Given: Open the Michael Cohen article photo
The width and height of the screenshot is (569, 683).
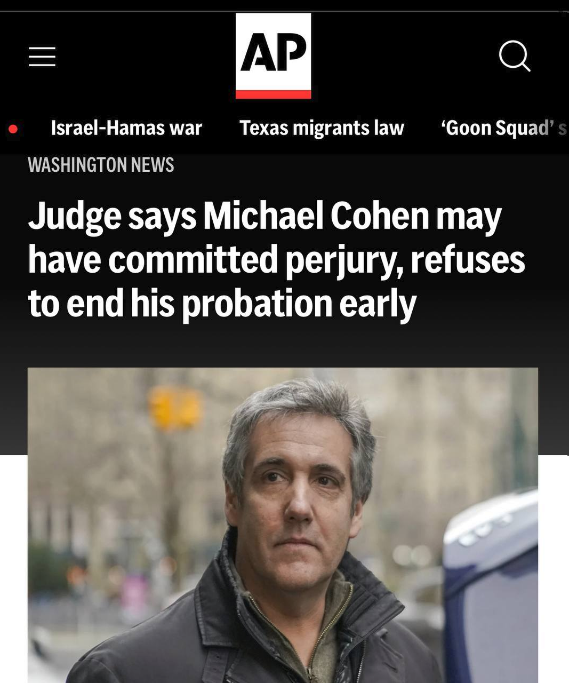Looking at the screenshot, I should click(x=283, y=525).
